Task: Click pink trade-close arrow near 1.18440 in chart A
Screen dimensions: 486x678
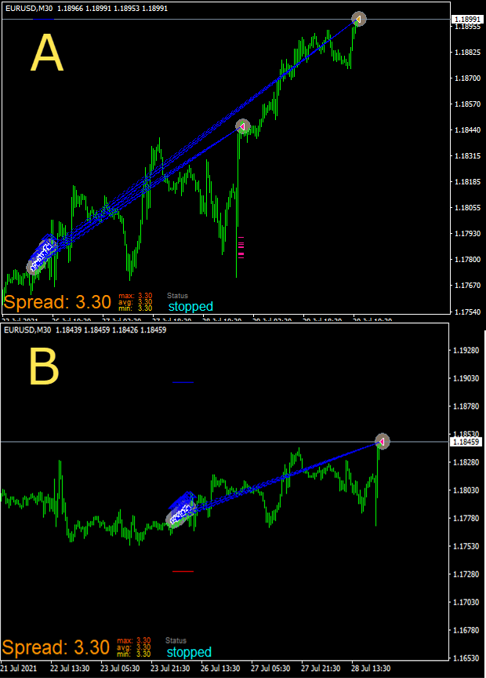Action: click(243, 126)
